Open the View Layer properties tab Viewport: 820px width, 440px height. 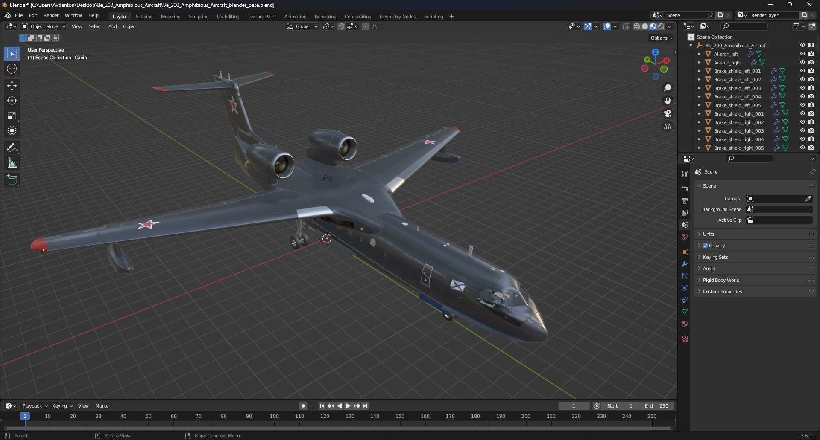(685, 212)
